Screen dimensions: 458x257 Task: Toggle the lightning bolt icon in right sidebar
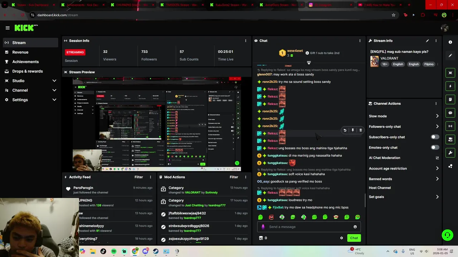pos(450,86)
